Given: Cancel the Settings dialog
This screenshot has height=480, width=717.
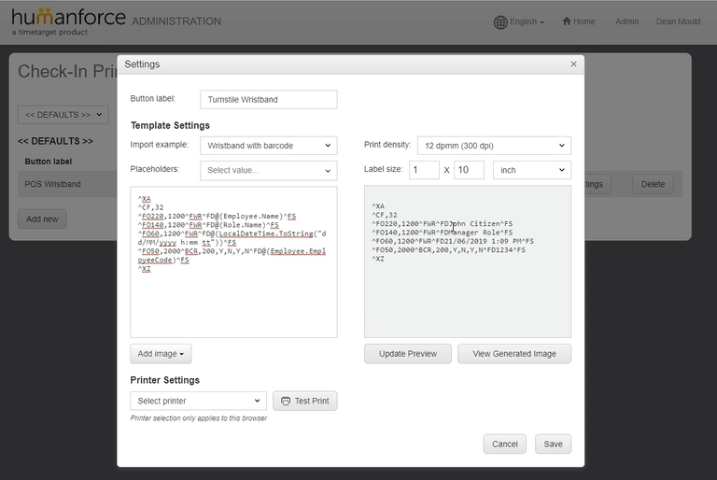Looking at the screenshot, I should (505, 444).
